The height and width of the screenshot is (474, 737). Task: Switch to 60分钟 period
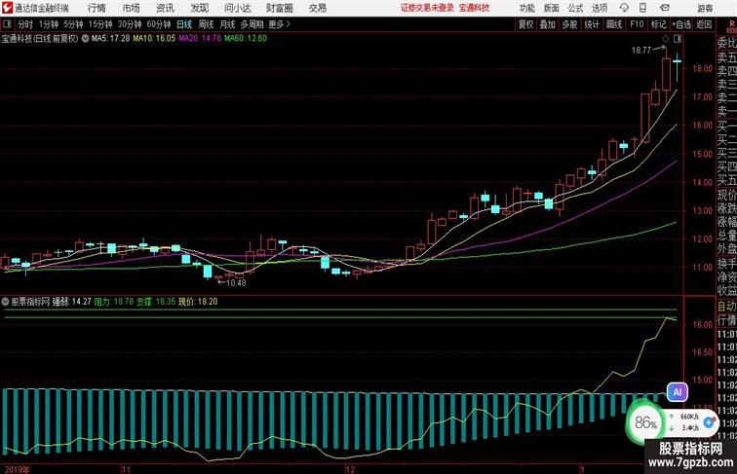pos(159,24)
